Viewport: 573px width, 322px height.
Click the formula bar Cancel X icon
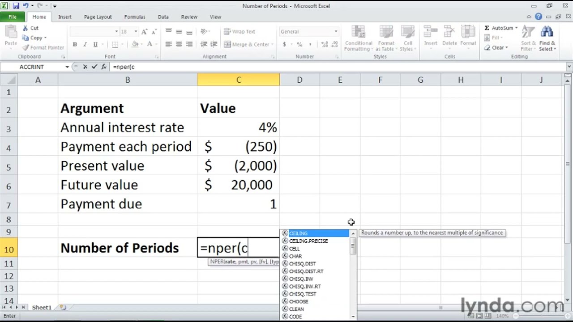pos(85,67)
